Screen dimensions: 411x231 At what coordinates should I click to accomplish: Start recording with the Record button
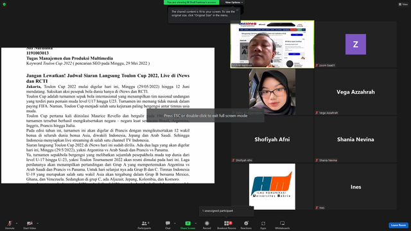click(x=207, y=225)
